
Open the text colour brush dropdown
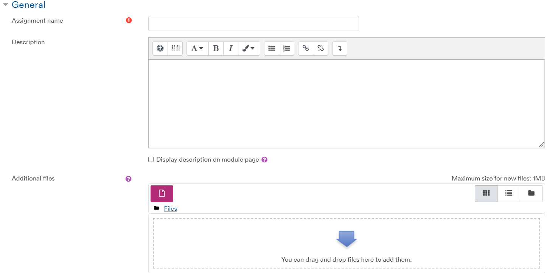[x=249, y=48]
